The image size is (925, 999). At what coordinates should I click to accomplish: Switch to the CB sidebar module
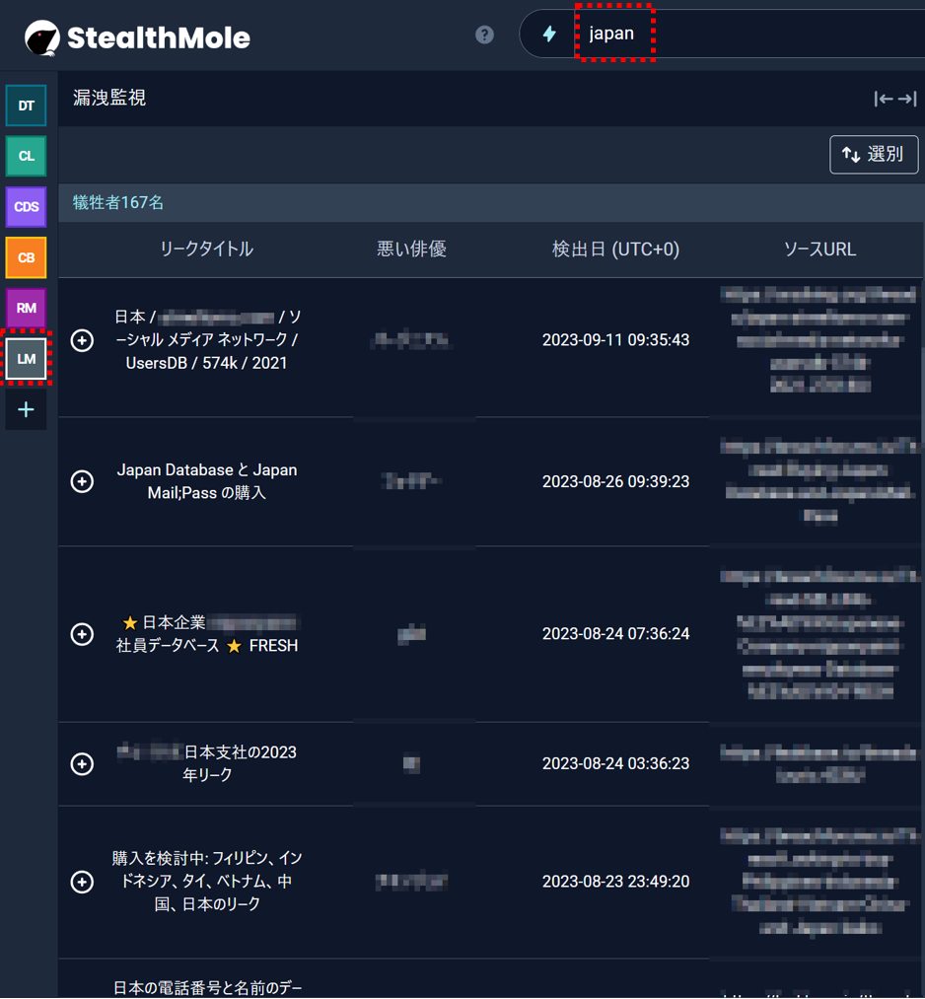click(27, 257)
